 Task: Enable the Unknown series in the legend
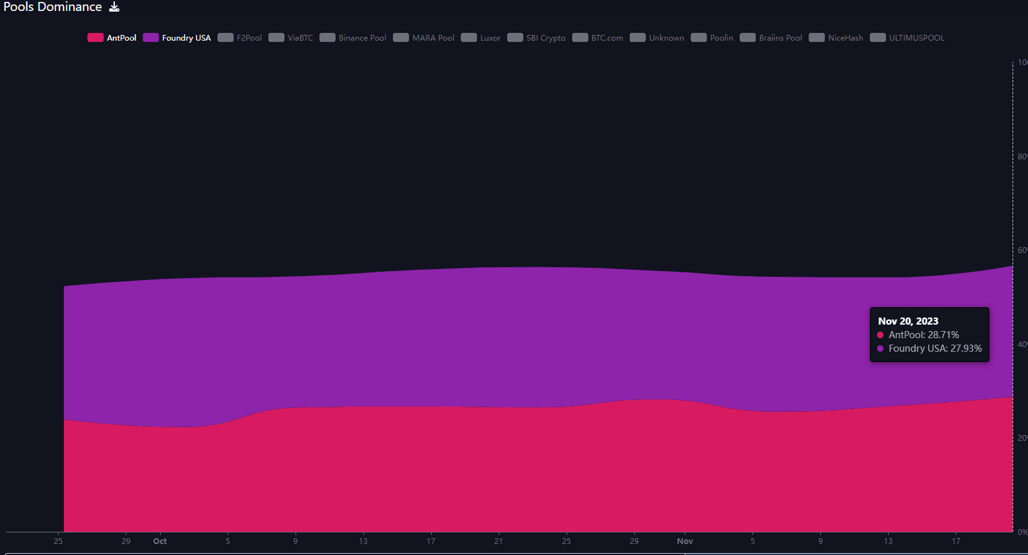click(657, 37)
